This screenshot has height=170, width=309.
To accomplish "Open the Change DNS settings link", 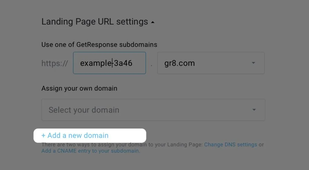I will 231,145.
